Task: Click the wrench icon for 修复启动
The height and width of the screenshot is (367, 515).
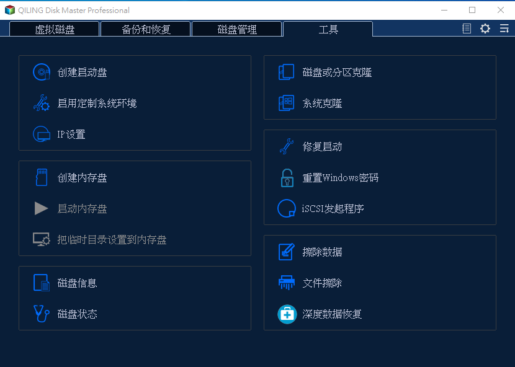Action: 287,146
